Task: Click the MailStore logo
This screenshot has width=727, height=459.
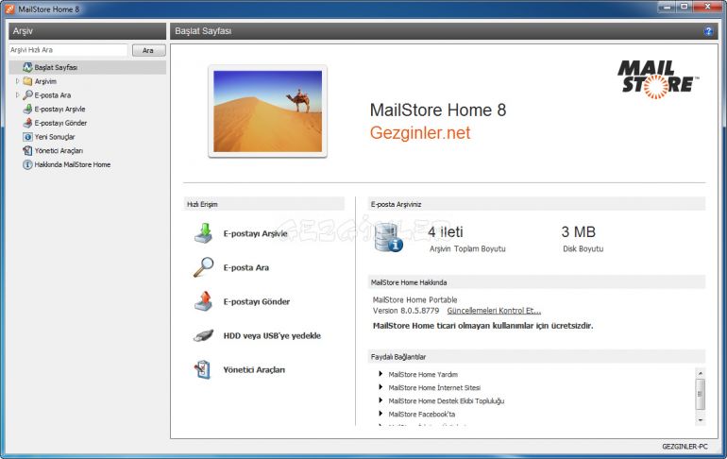Action: [658, 79]
